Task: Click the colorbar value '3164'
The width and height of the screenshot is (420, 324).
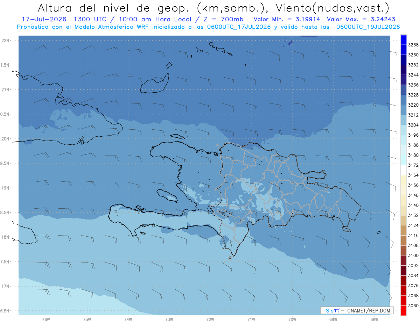Action: 413,175
